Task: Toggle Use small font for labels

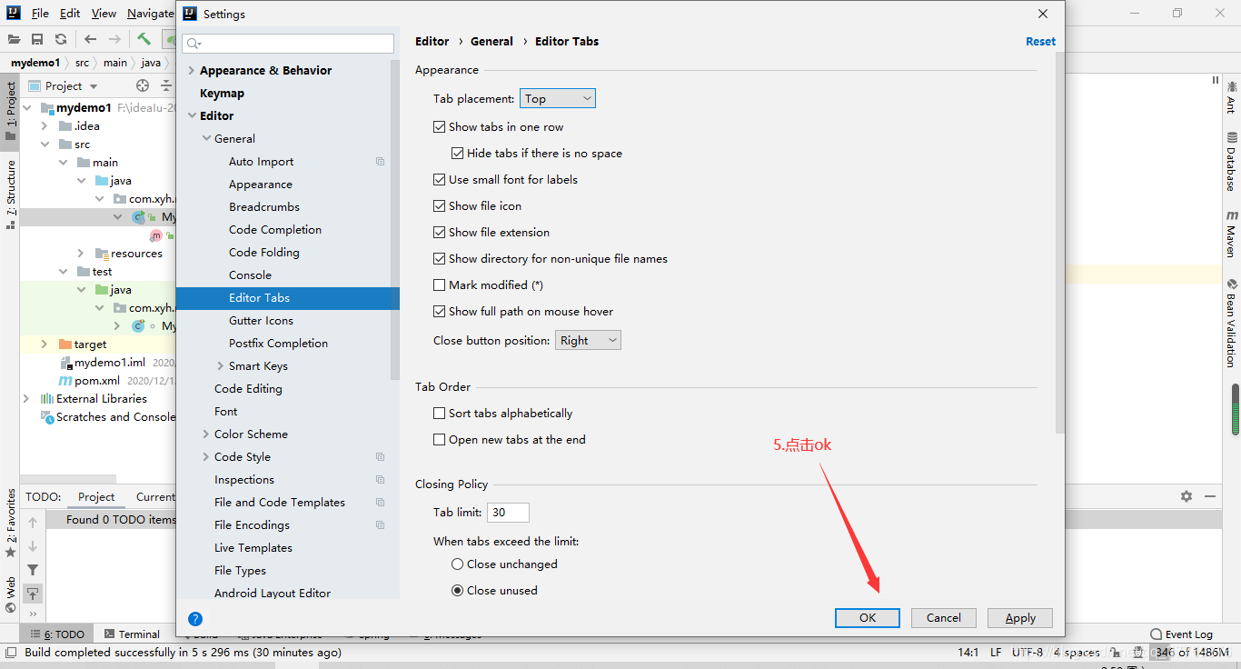Action: coord(440,180)
